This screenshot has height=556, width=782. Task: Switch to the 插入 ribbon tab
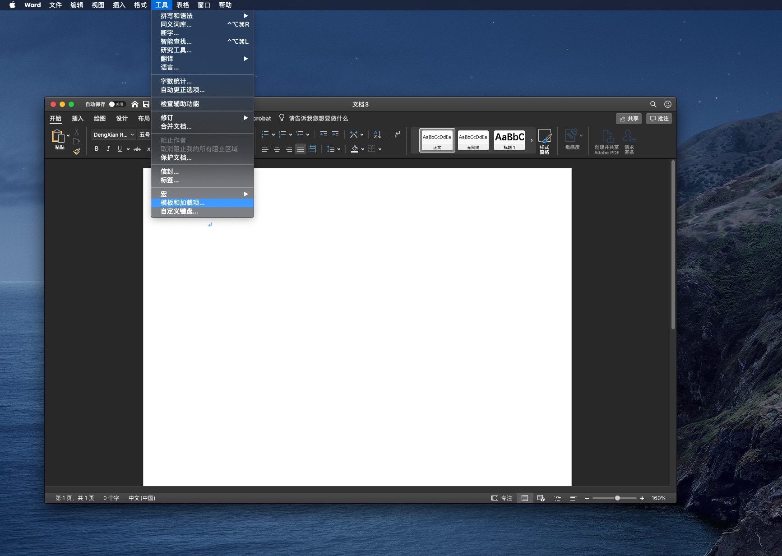[x=78, y=118]
